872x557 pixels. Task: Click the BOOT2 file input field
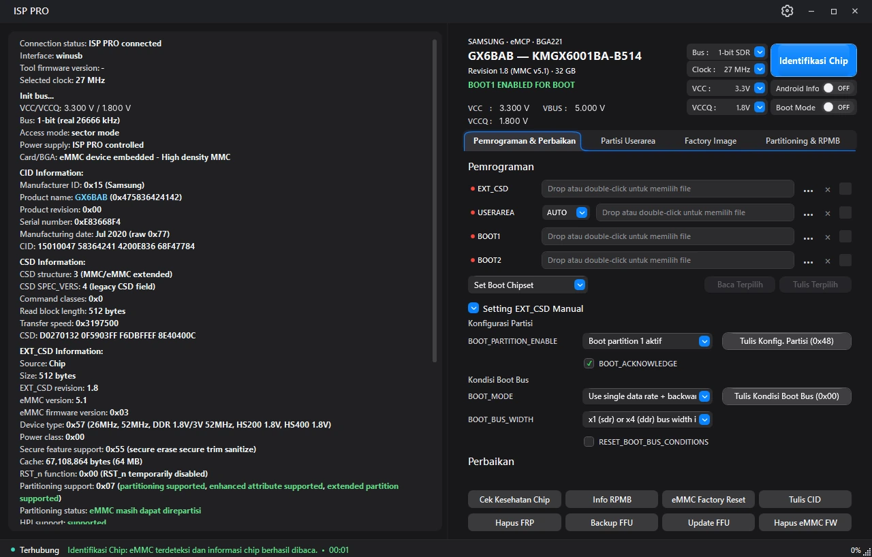coord(668,260)
